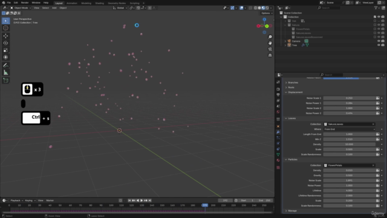Image resolution: width=387 pixels, height=218 pixels.
Task: Toggle Collection eye visibility icon
Action: (x=379, y=17)
